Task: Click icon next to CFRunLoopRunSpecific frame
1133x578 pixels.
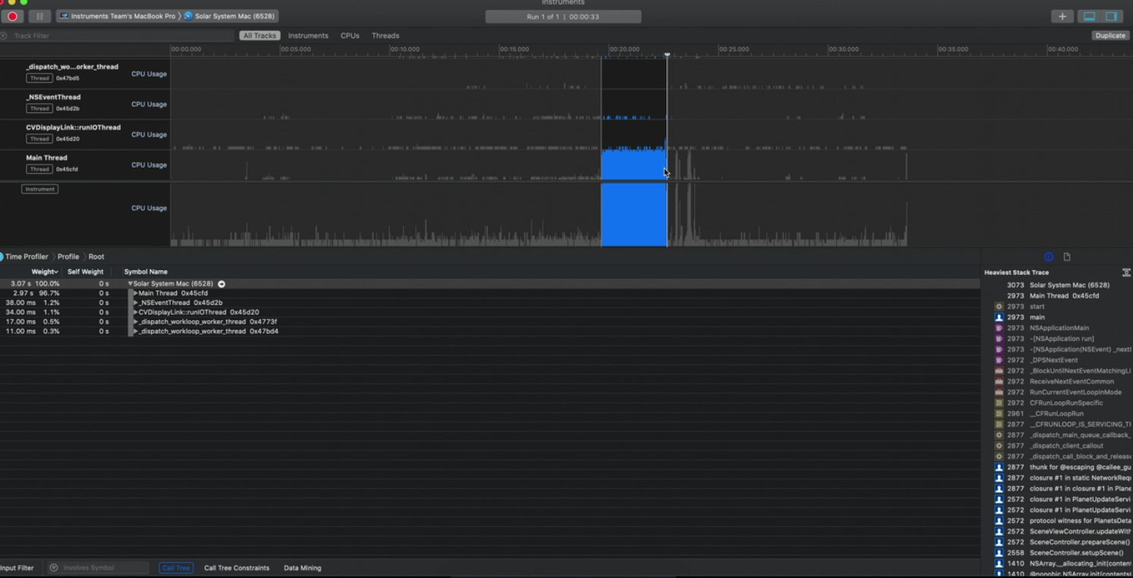Action: tap(999, 403)
